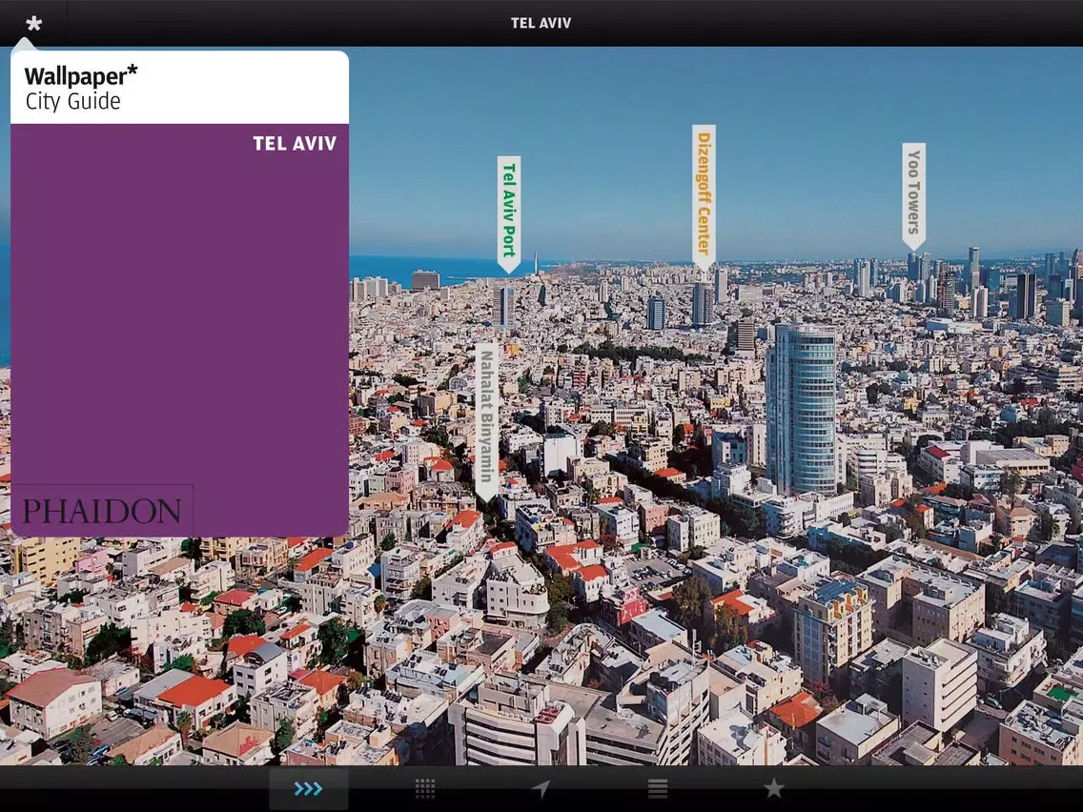Viewport: 1083px width, 812px height.
Task: Select the Yoo Towers marker
Action: point(913,196)
